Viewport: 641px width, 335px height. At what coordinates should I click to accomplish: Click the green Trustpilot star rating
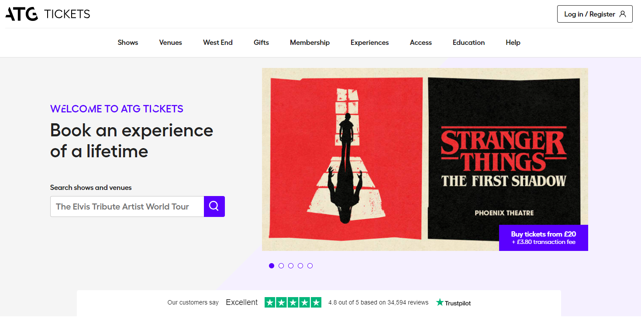coord(293,302)
